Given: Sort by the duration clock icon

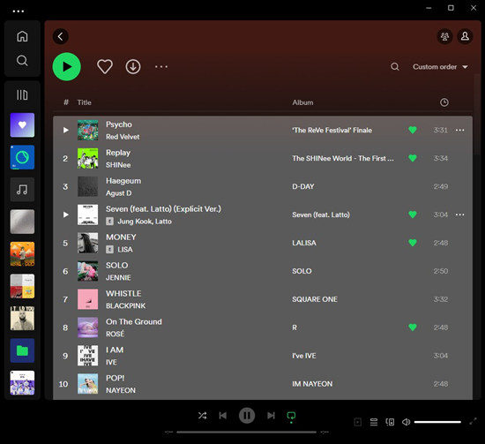Looking at the screenshot, I should (444, 102).
